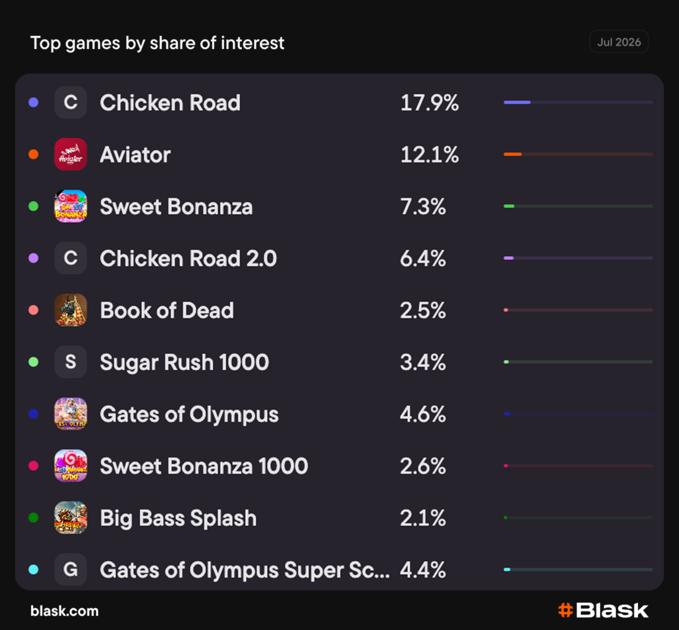Screen dimensions: 679x630
Task: Click Sugar Rush 1000's letter S icon
Action: pos(70,362)
